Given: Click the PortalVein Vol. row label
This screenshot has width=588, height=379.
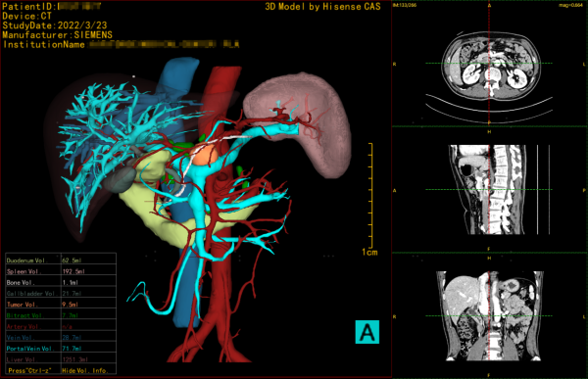Looking at the screenshot, I should click(x=29, y=349).
